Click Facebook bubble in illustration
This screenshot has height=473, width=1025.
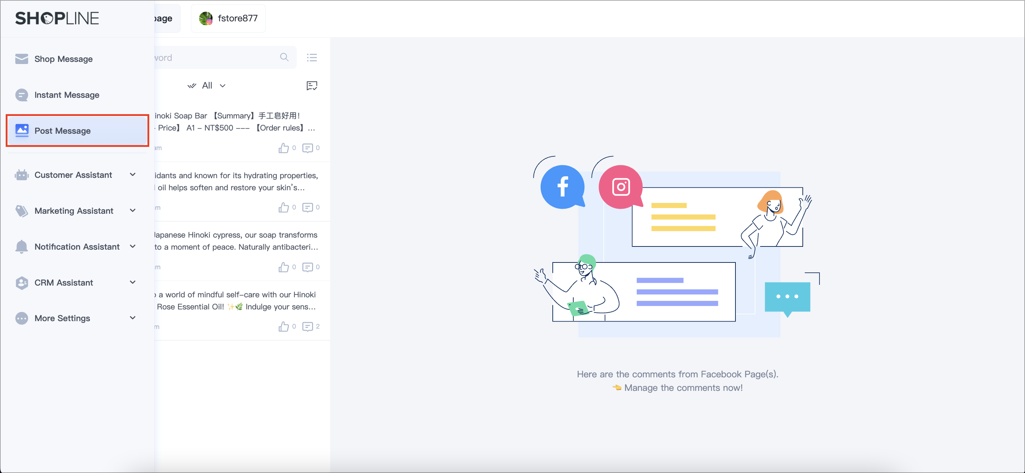(x=562, y=187)
